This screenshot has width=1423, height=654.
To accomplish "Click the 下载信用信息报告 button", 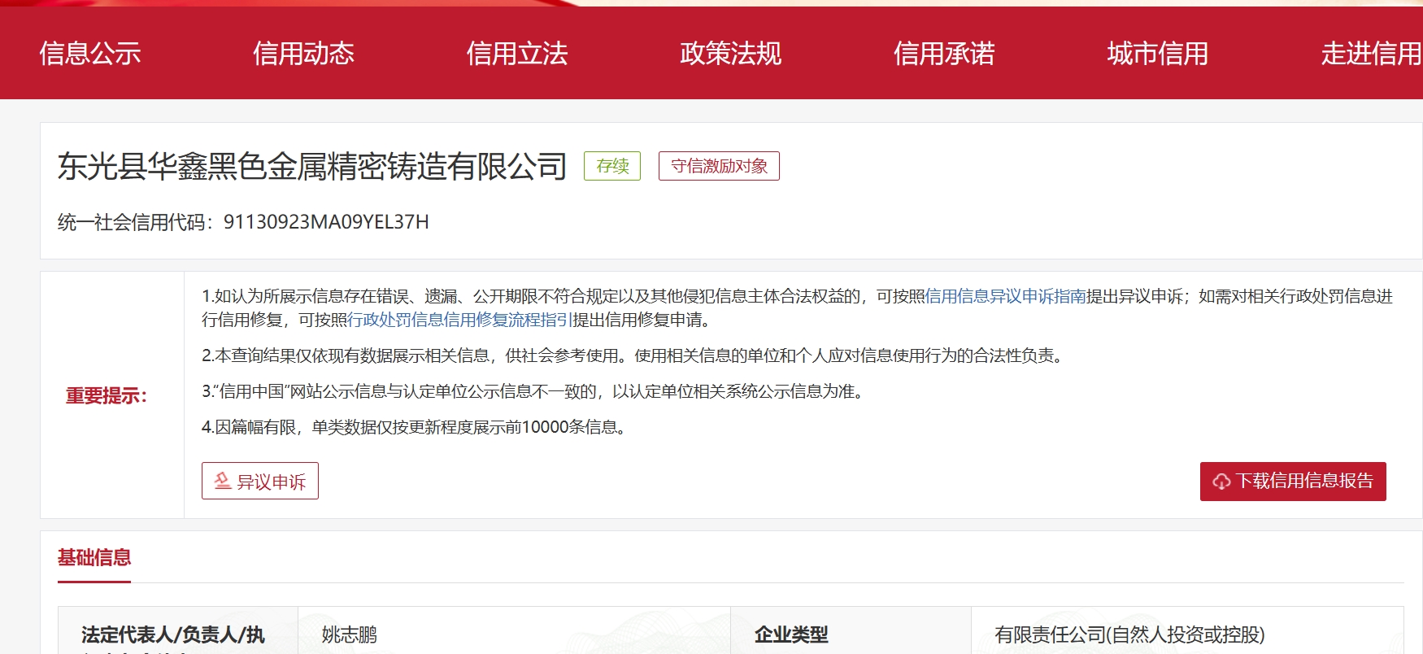I will (1293, 482).
